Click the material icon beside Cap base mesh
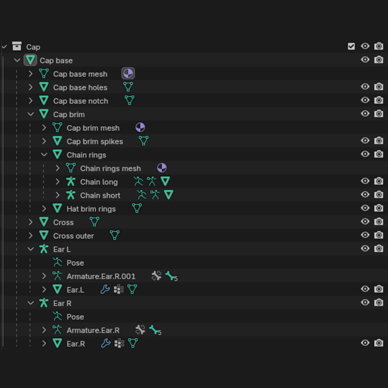The height and width of the screenshot is (388, 388). tap(128, 74)
